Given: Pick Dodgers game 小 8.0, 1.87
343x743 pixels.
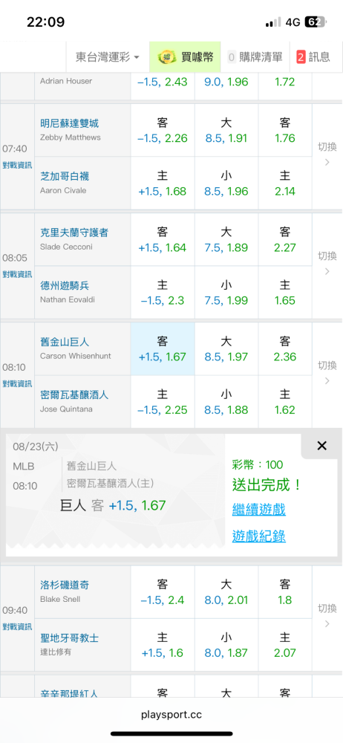Looking at the screenshot, I should 226,645.
